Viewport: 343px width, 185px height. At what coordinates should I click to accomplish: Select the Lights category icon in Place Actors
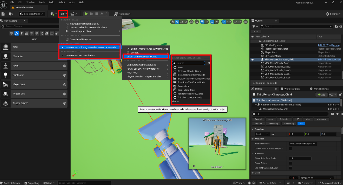pos(22,33)
